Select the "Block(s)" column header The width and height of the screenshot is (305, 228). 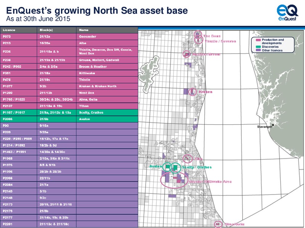[56, 30]
